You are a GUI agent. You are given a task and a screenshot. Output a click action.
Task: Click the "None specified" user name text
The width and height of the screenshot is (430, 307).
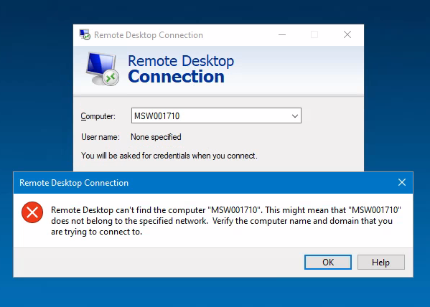(x=156, y=137)
